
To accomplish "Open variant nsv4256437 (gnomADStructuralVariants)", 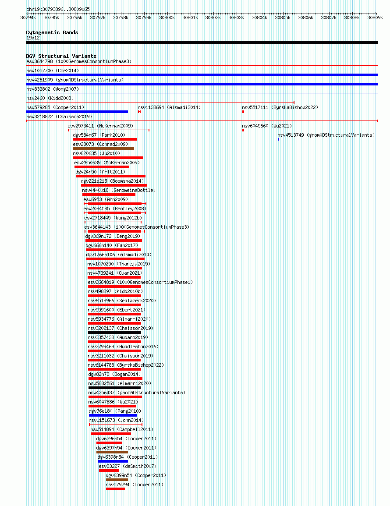I will coord(137,393).
